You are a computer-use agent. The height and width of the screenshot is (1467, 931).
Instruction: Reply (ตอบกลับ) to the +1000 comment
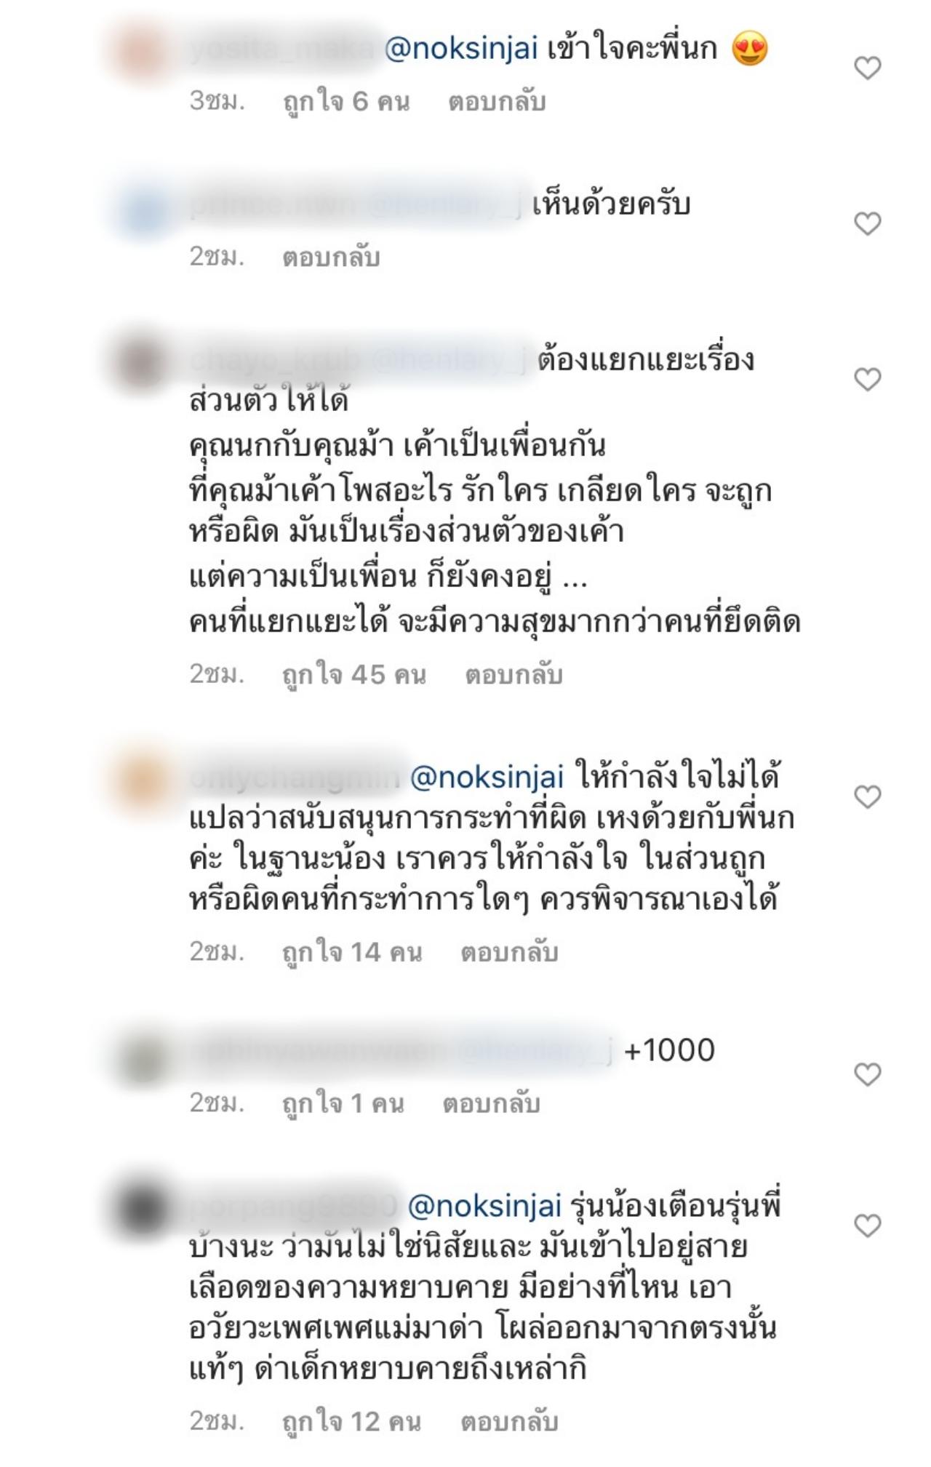point(491,1104)
